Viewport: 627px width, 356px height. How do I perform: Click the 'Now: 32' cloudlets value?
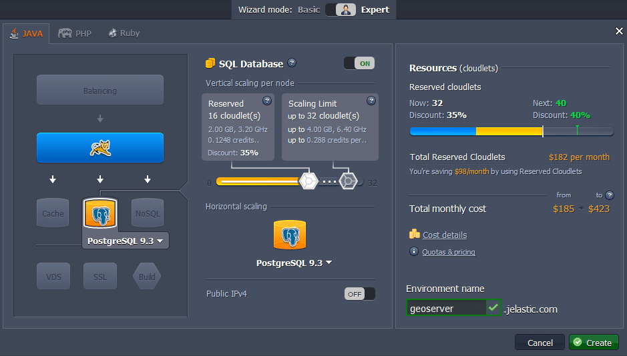tap(426, 103)
